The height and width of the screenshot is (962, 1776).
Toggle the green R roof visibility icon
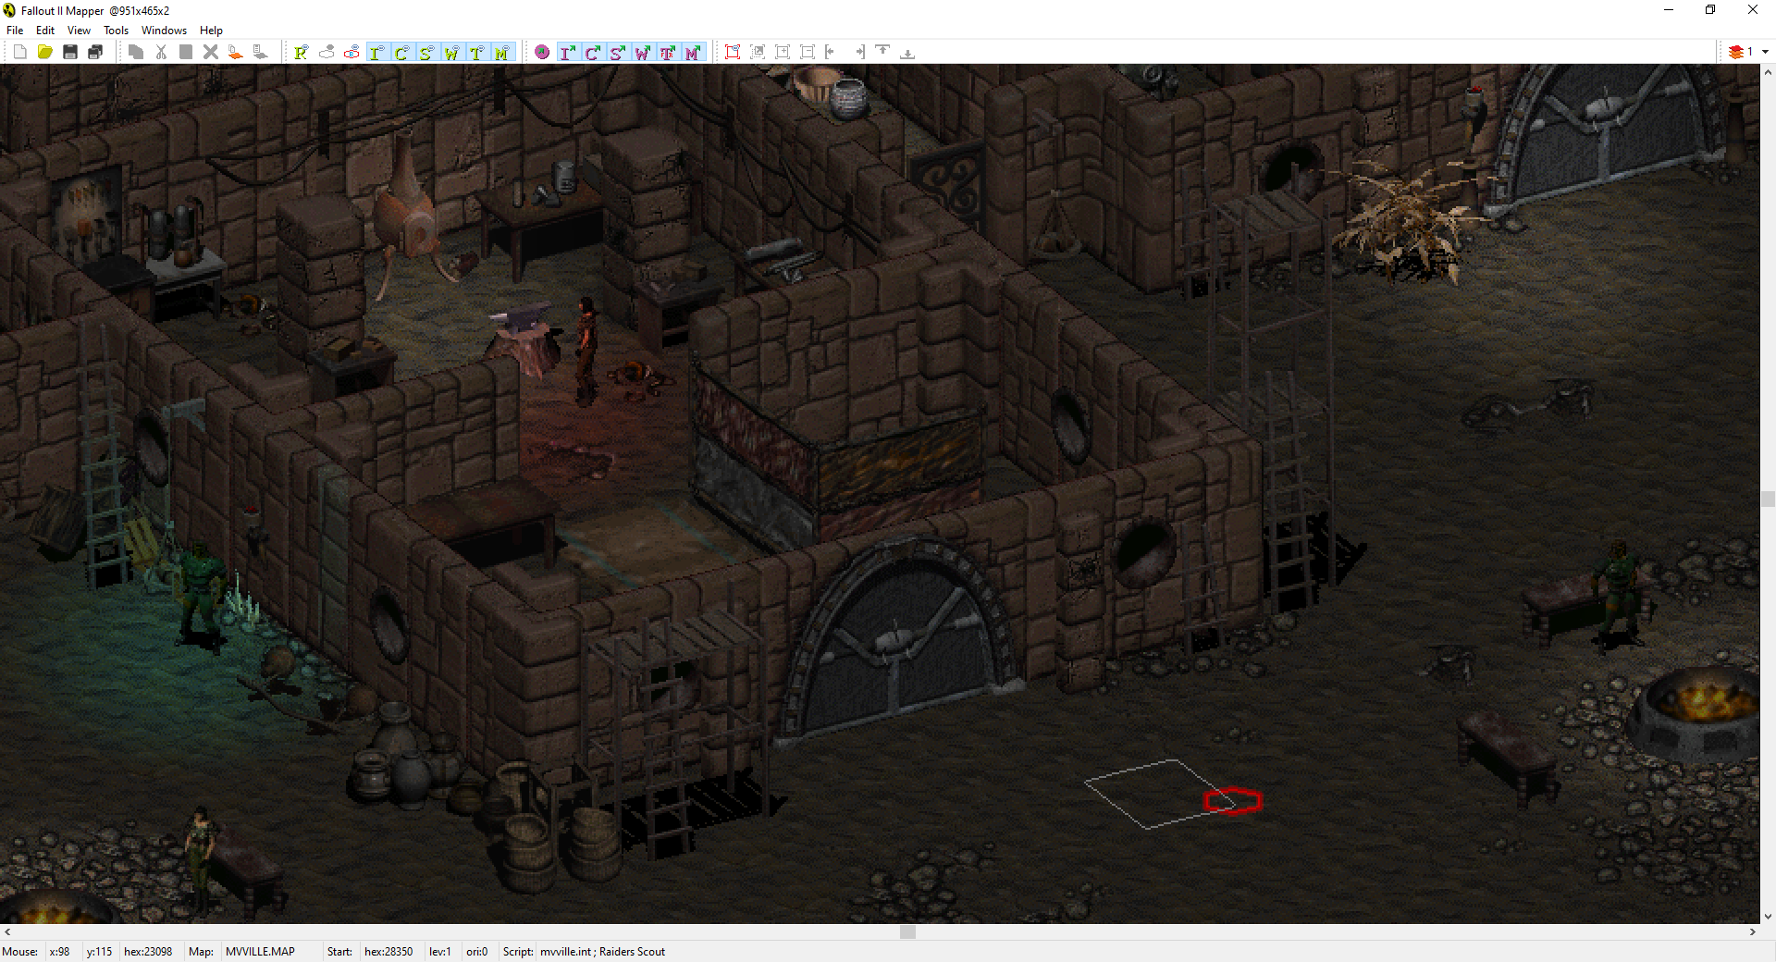point(301,53)
